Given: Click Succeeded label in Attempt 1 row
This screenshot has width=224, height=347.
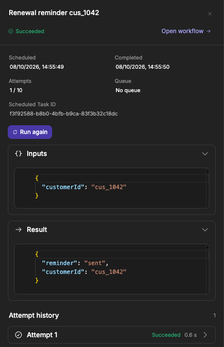Looking at the screenshot, I should [x=166, y=335].
